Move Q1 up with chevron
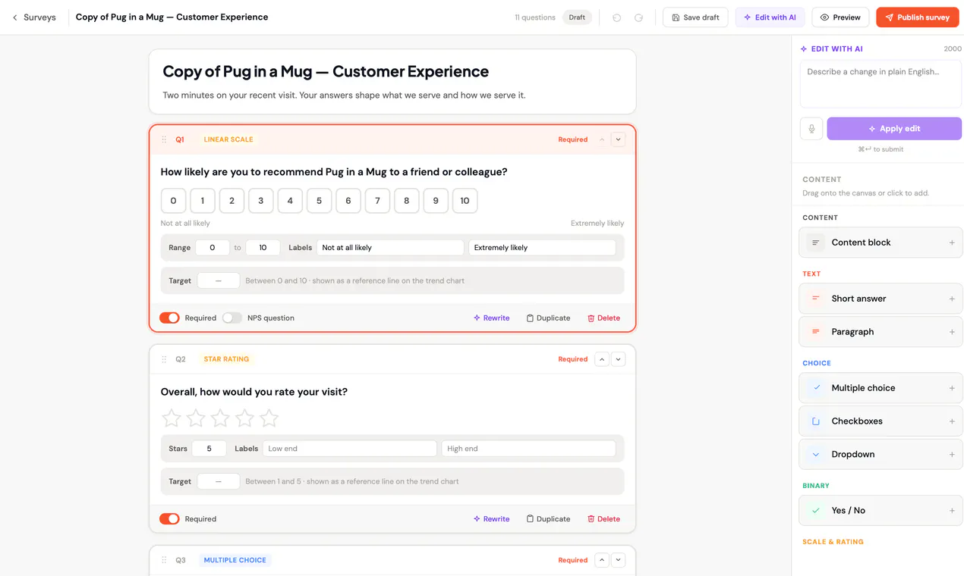This screenshot has height=576, width=964. 602,139
